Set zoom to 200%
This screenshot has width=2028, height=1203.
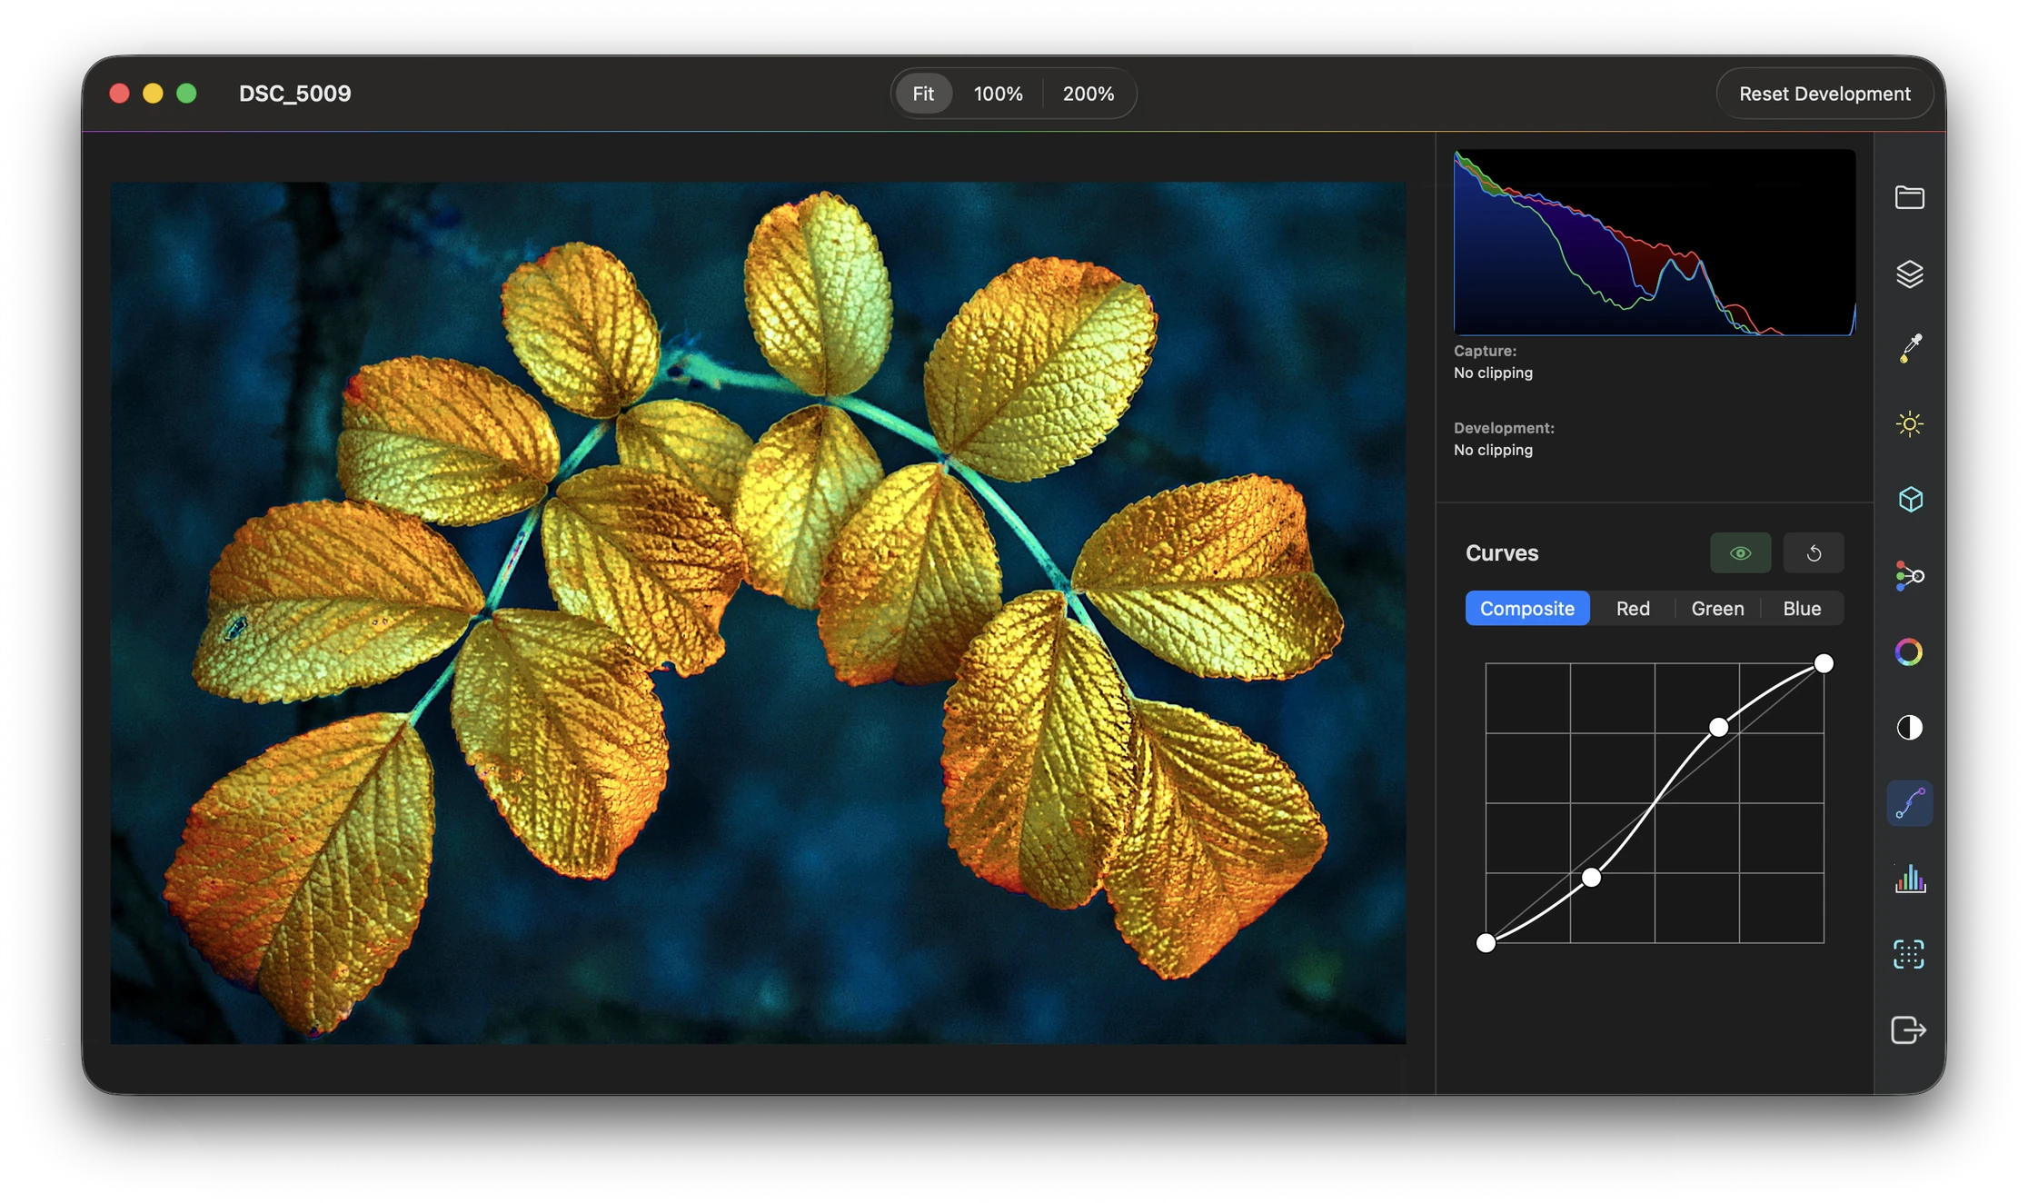click(x=1088, y=94)
